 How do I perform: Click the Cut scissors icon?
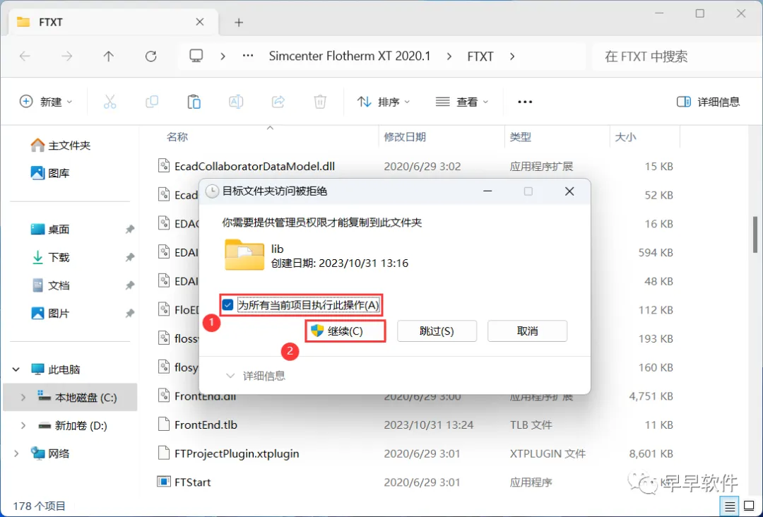[110, 102]
